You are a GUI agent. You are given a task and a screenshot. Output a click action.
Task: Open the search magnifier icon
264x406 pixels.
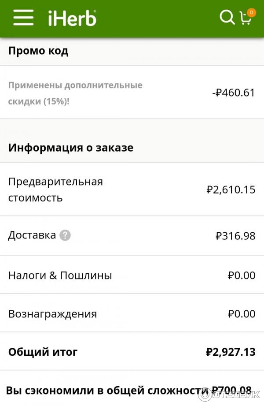[227, 18]
